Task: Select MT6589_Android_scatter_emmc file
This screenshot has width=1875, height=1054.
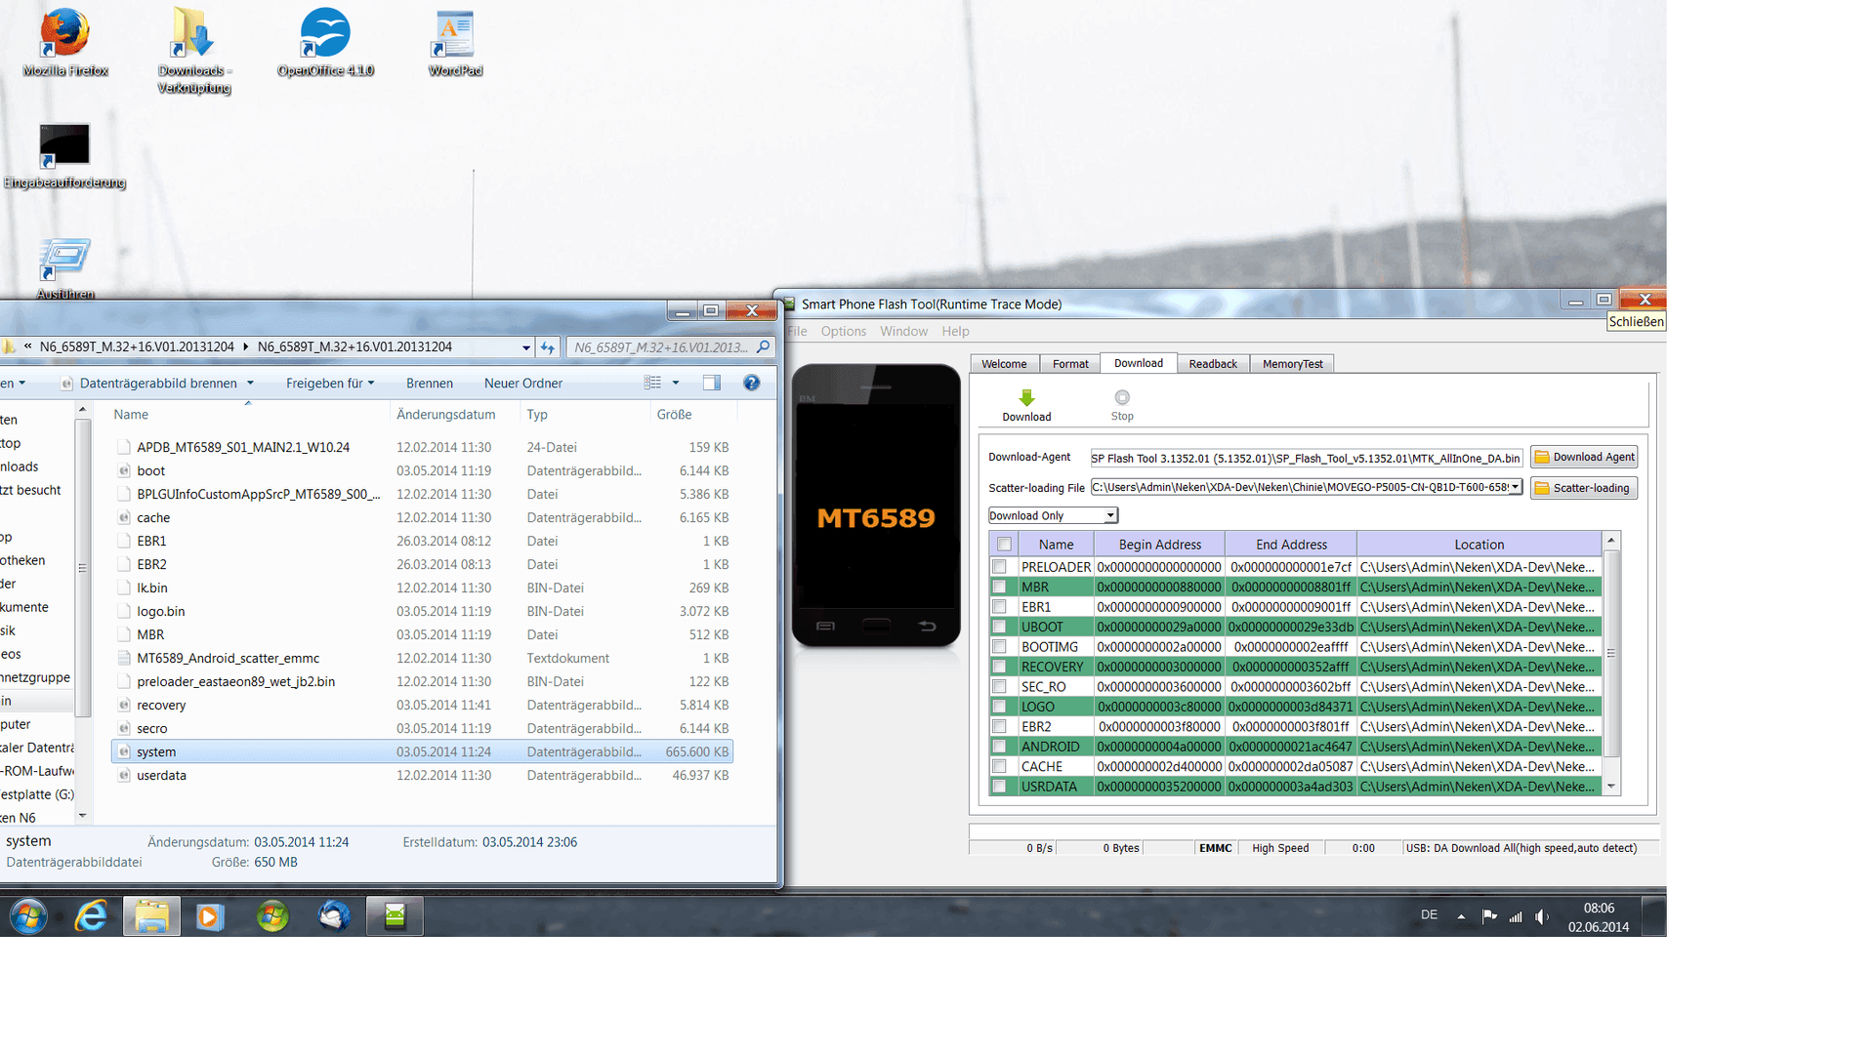Action: pyautogui.click(x=422, y=658)
